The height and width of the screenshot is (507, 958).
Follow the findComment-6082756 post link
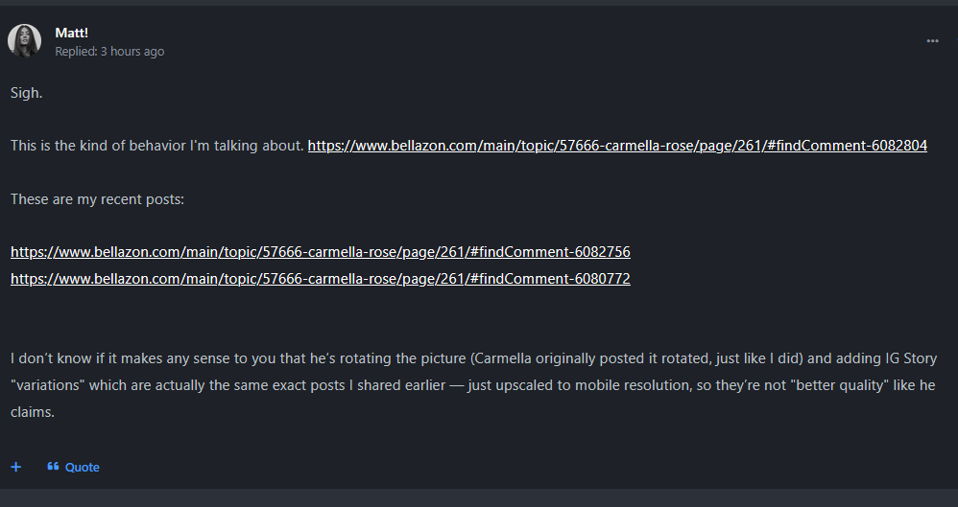pyautogui.click(x=320, y=252)
